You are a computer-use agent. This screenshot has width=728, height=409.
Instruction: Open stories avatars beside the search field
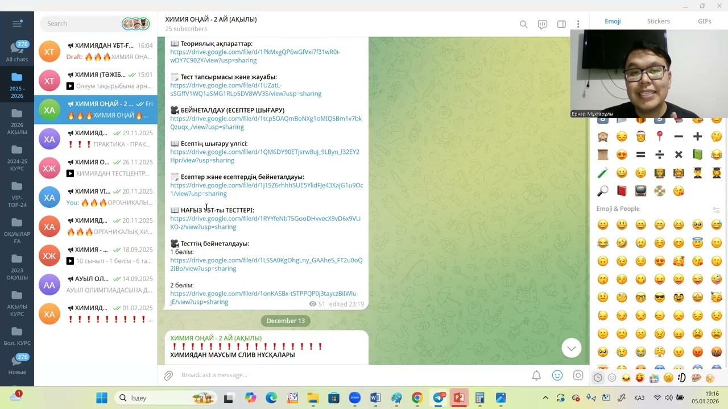tap(135, 23)
